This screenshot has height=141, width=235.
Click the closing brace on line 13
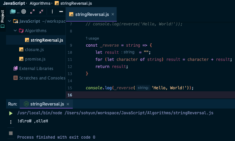(87, 74)
